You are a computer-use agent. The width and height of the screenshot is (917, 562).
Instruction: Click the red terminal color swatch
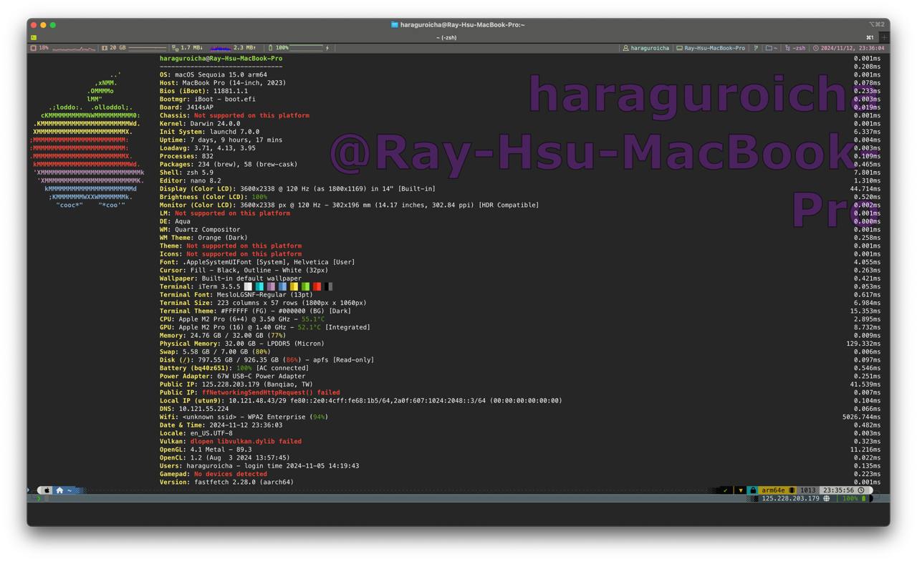click(x=317, y=286)
